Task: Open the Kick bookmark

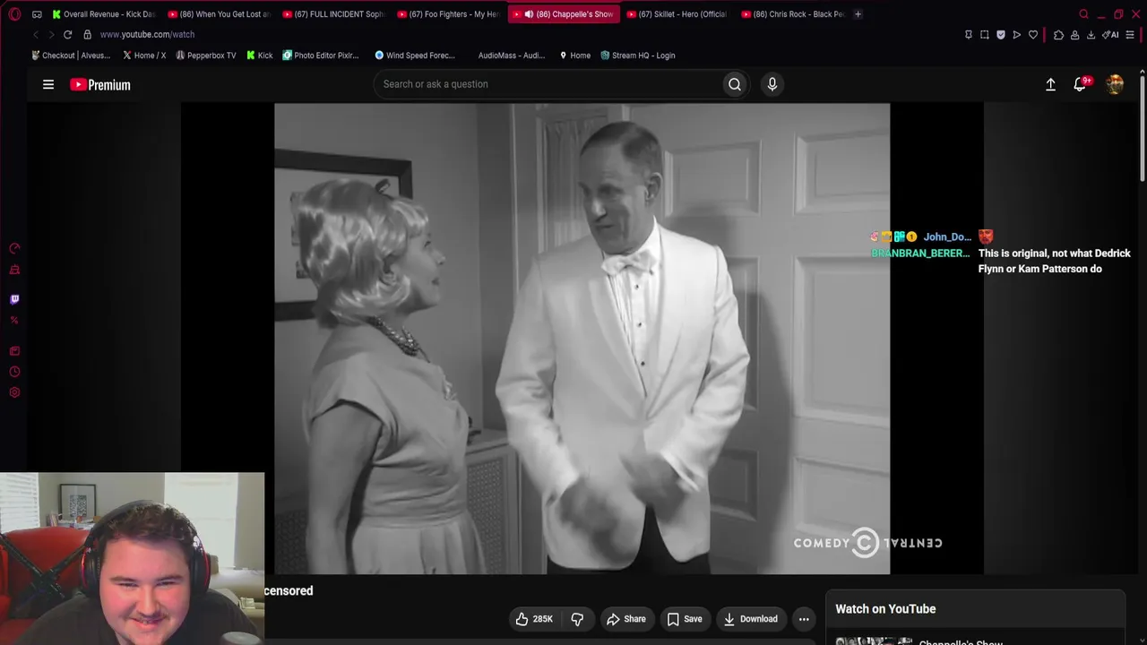Action: coord(260,56)
